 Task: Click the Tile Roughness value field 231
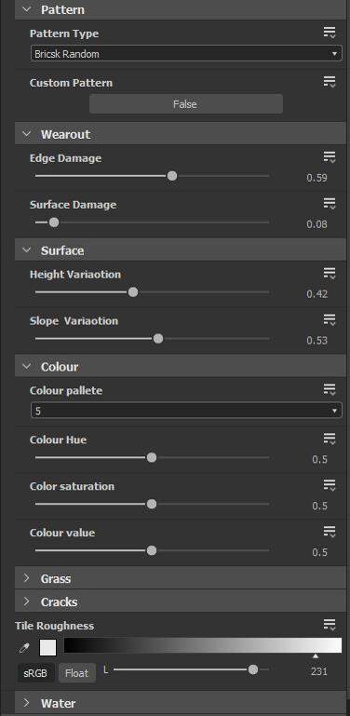click(318, 671)
